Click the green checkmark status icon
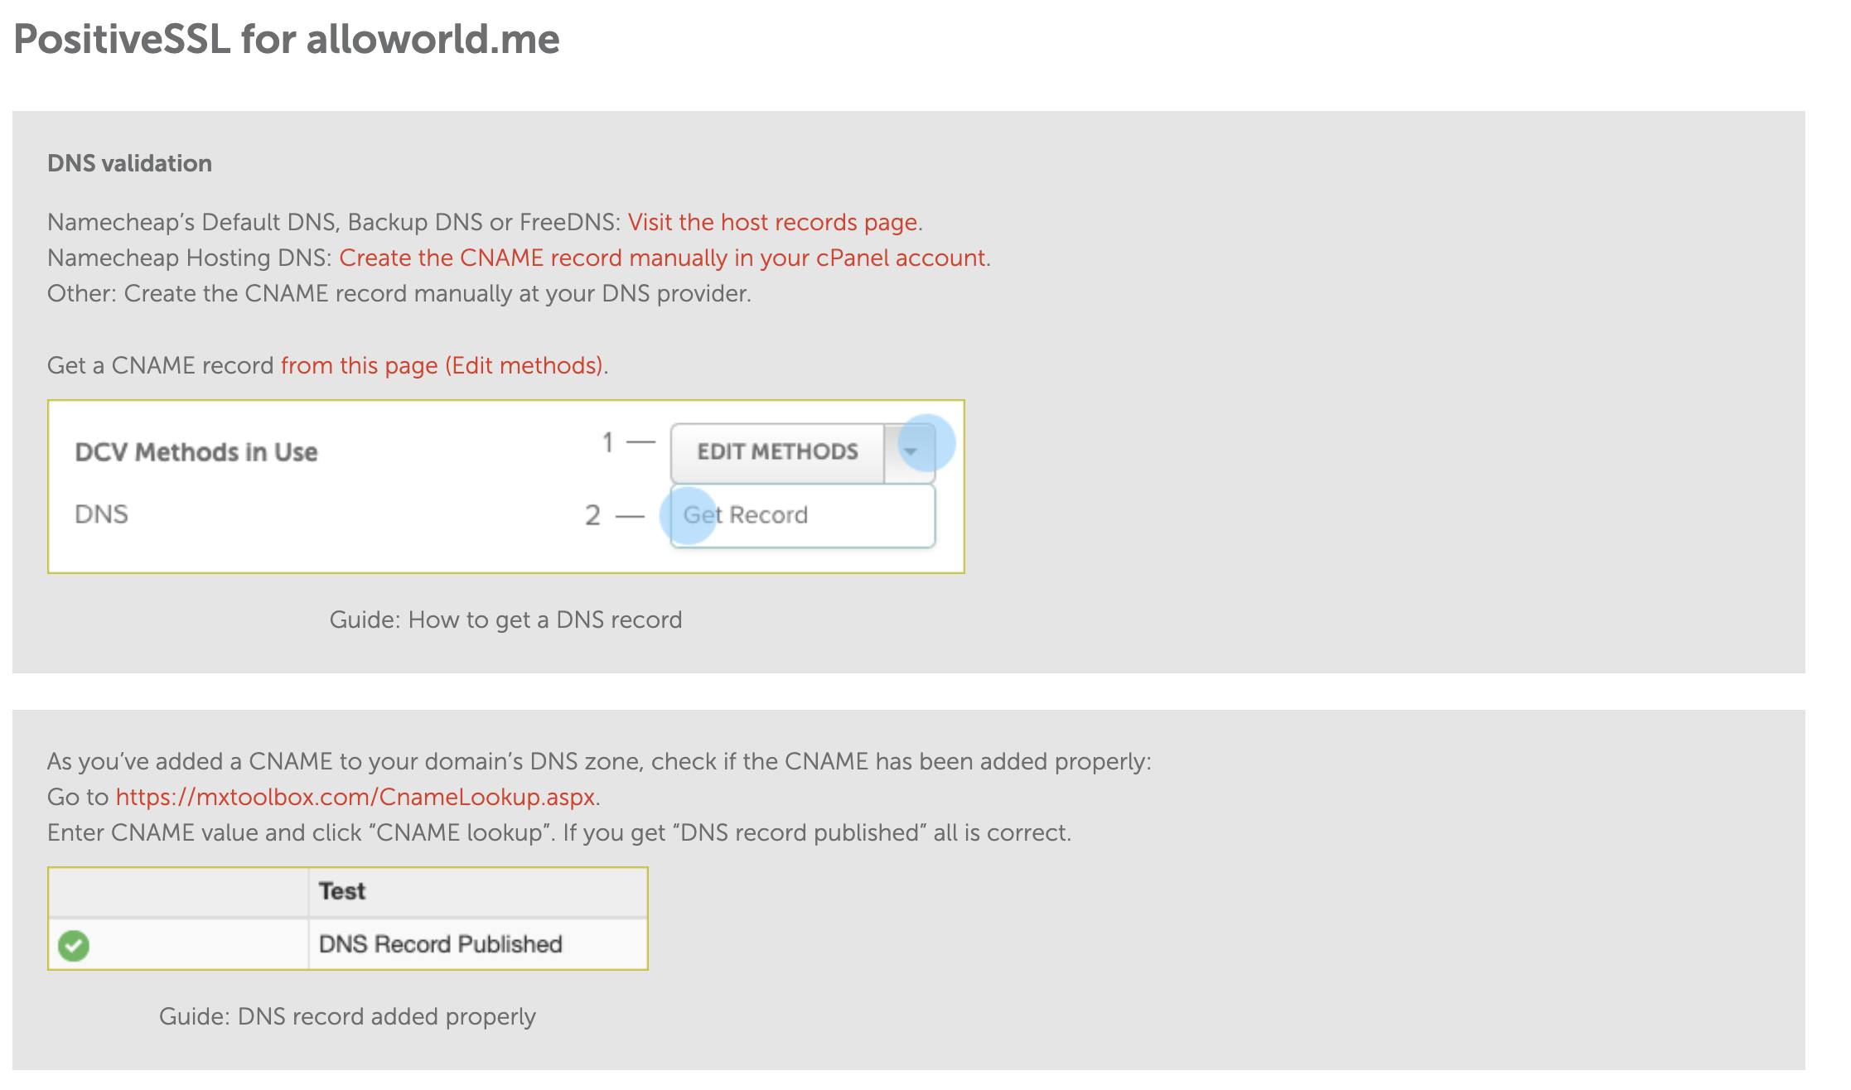This screenshot has width=1851, height=1090. pyautogui.click(x=74, y=945)
